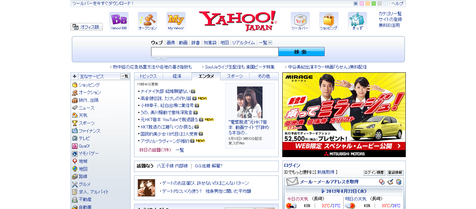476x209 pixels.
Task: Click the 旅行、出張 suitcase icon
Action: pyautogui.click(x=75, y=100)
